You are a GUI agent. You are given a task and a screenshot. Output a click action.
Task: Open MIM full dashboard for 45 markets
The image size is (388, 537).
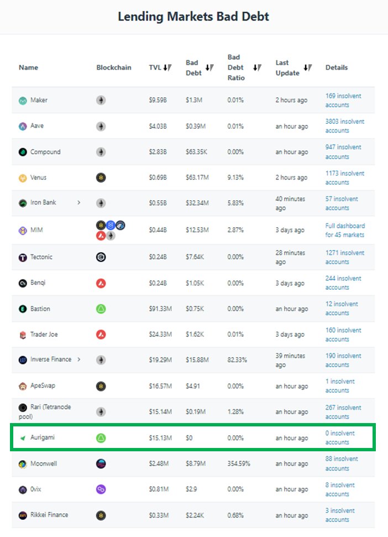click(345, 230)
